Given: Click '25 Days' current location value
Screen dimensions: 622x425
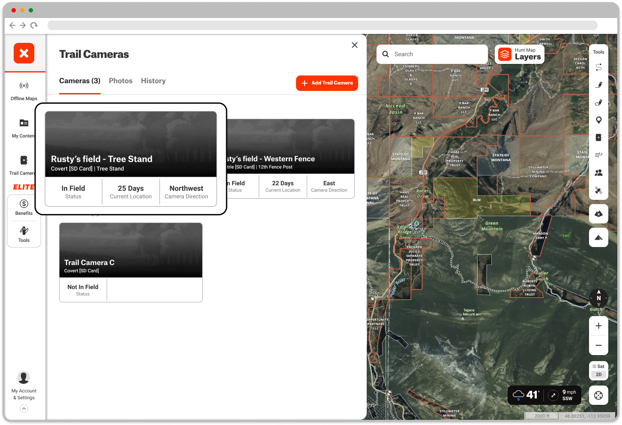Looking at the screenshot, I should pyautogui.click(x=131, y=188).
